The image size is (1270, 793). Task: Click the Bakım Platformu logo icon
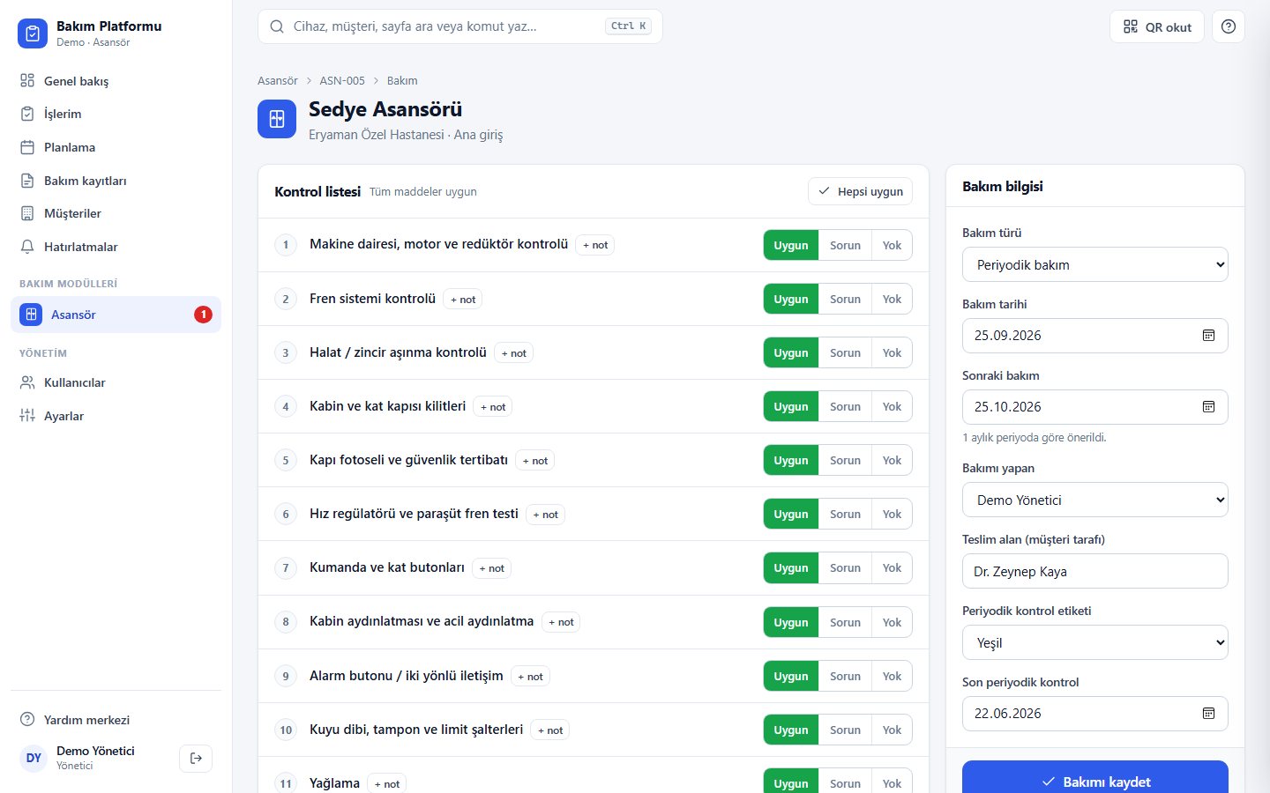[x=33, y=33]
